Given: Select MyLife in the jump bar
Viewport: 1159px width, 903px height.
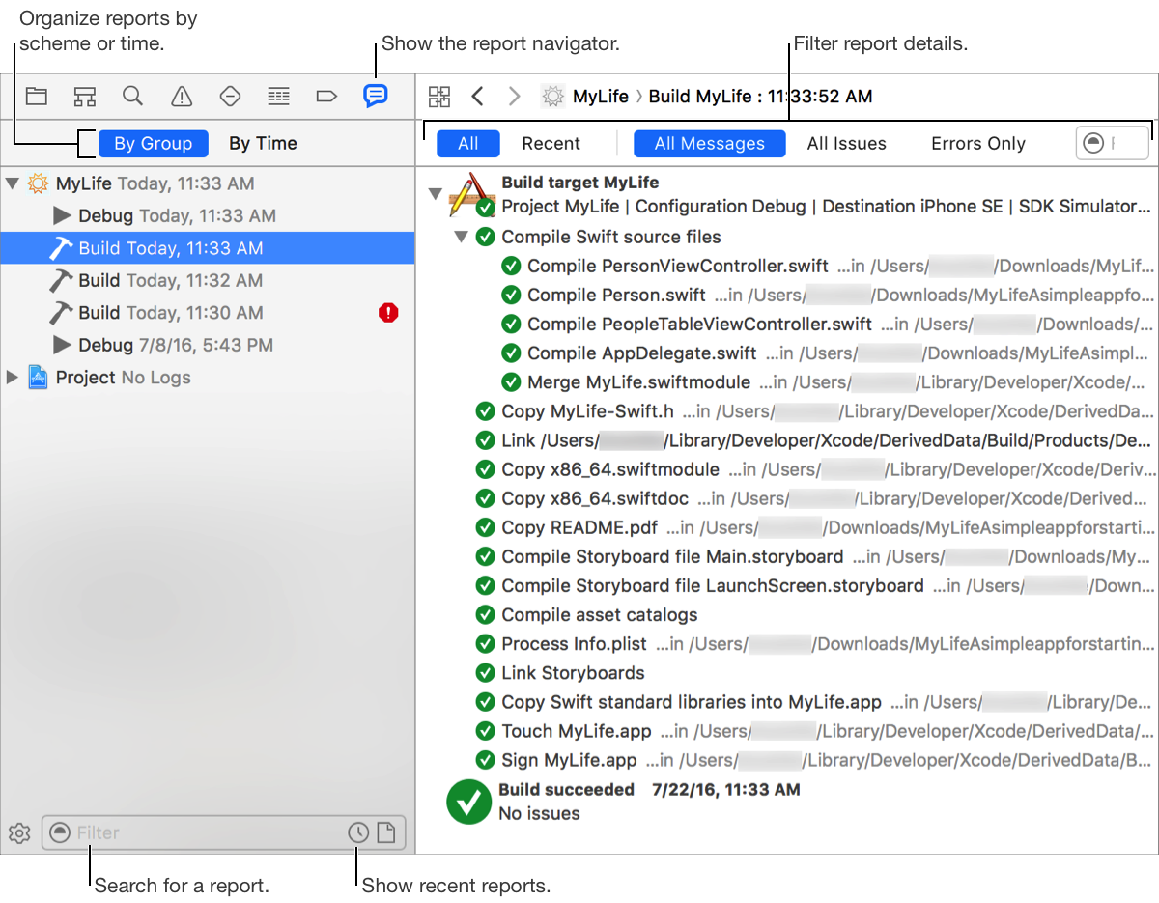Looking at the screenshot, I should click(x=601, y=96).
